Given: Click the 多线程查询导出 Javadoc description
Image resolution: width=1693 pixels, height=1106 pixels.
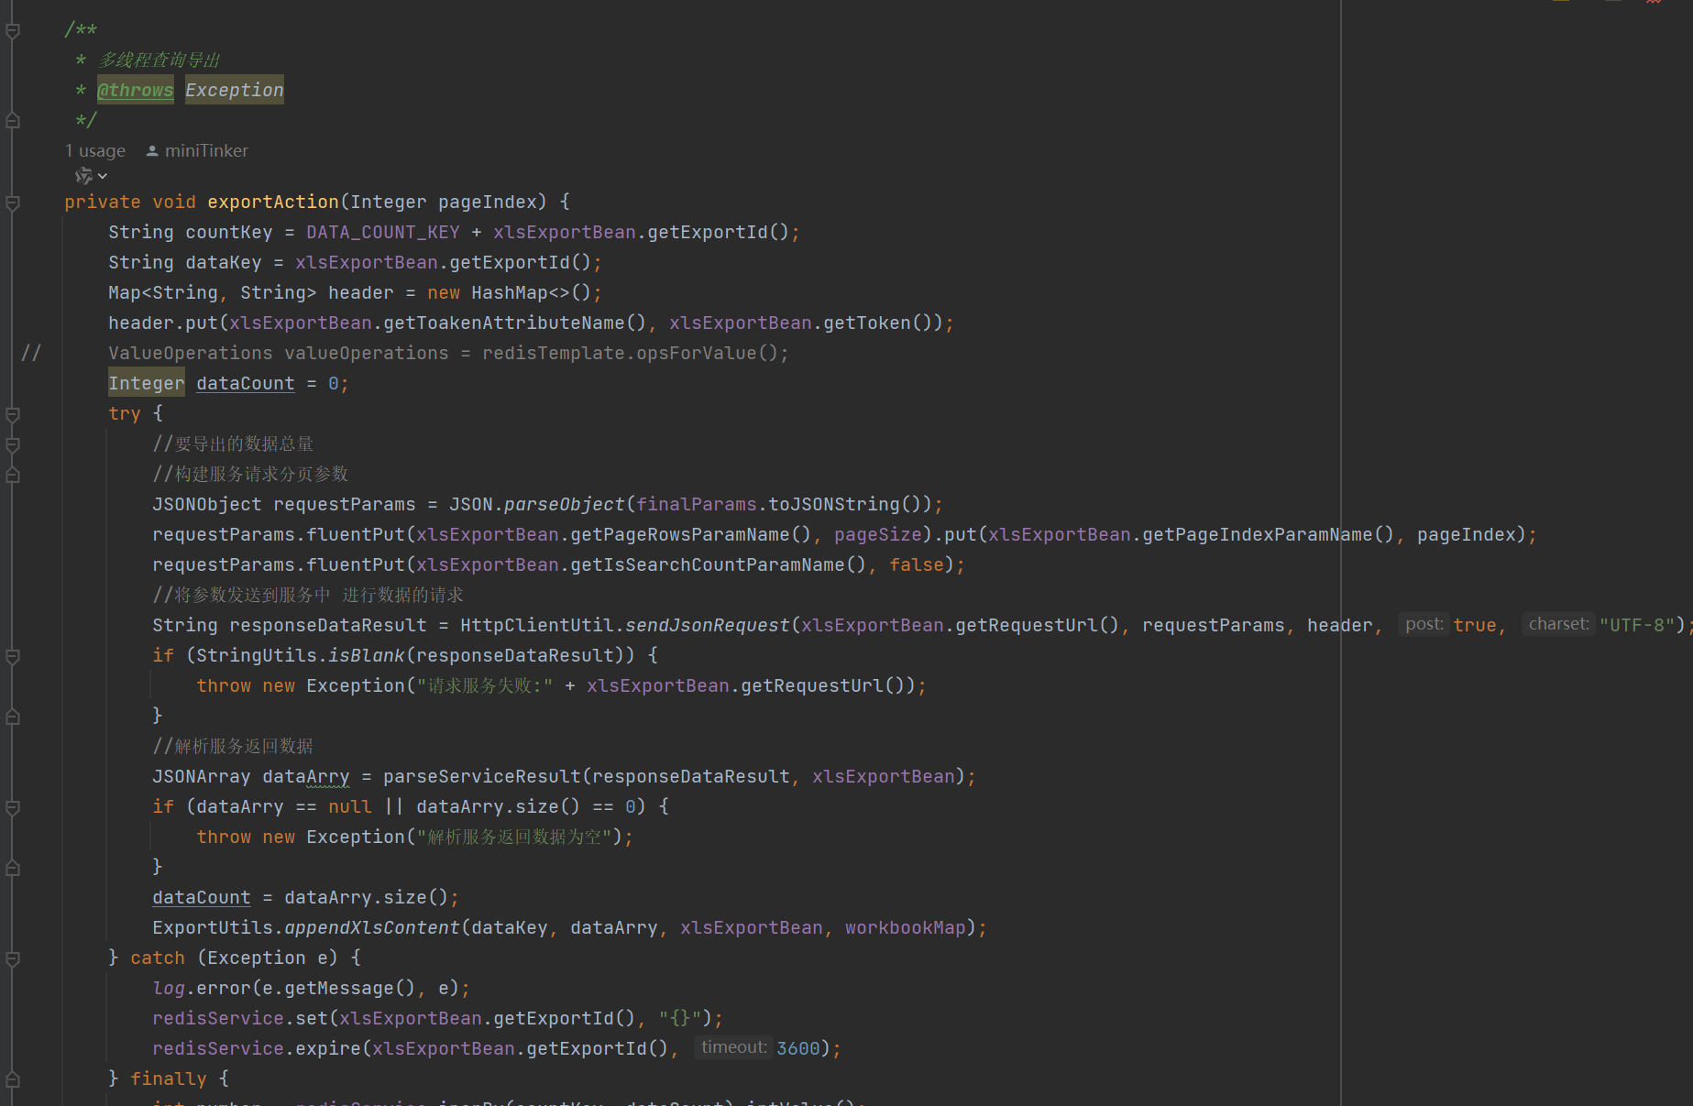Looking at the screenshot, I should pos(159,60).
